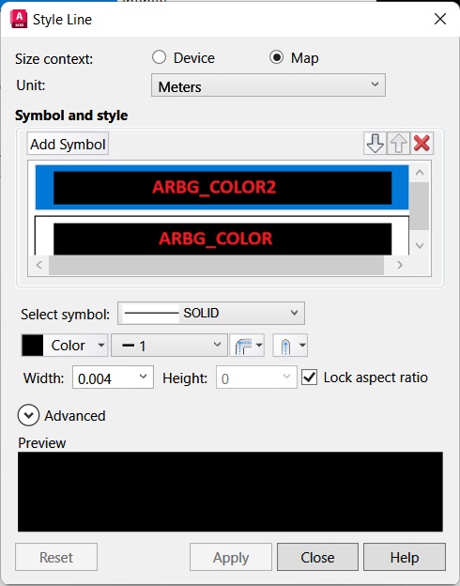Move selected symbol up with arrow icon

(x=398, y=143)
